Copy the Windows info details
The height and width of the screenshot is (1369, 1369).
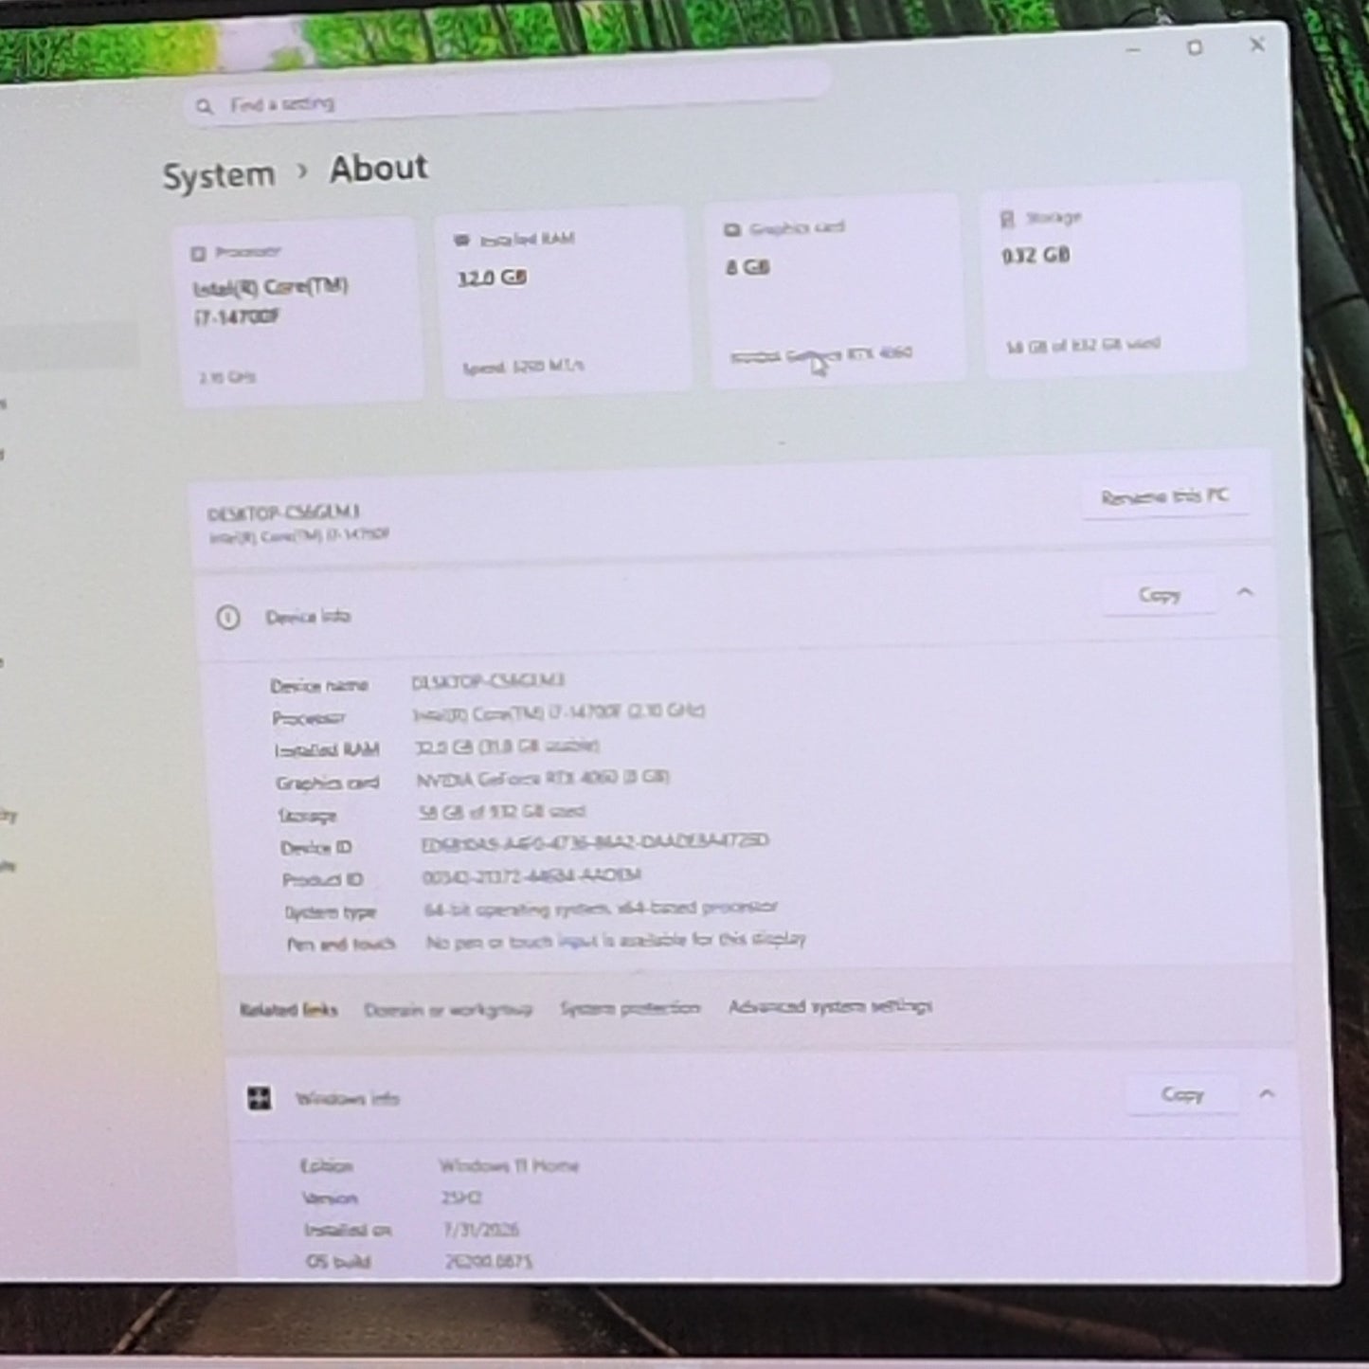1182,1094
